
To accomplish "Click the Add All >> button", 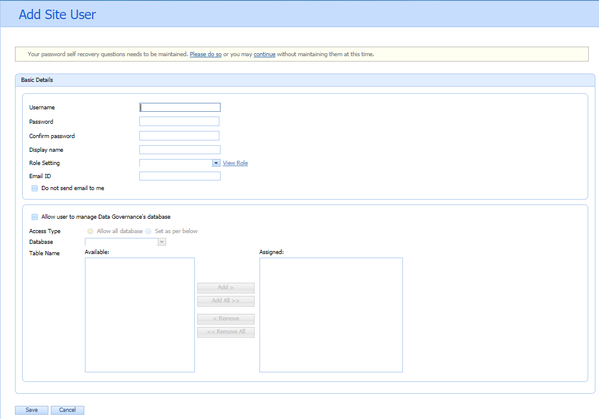I will tap(226, 301).
